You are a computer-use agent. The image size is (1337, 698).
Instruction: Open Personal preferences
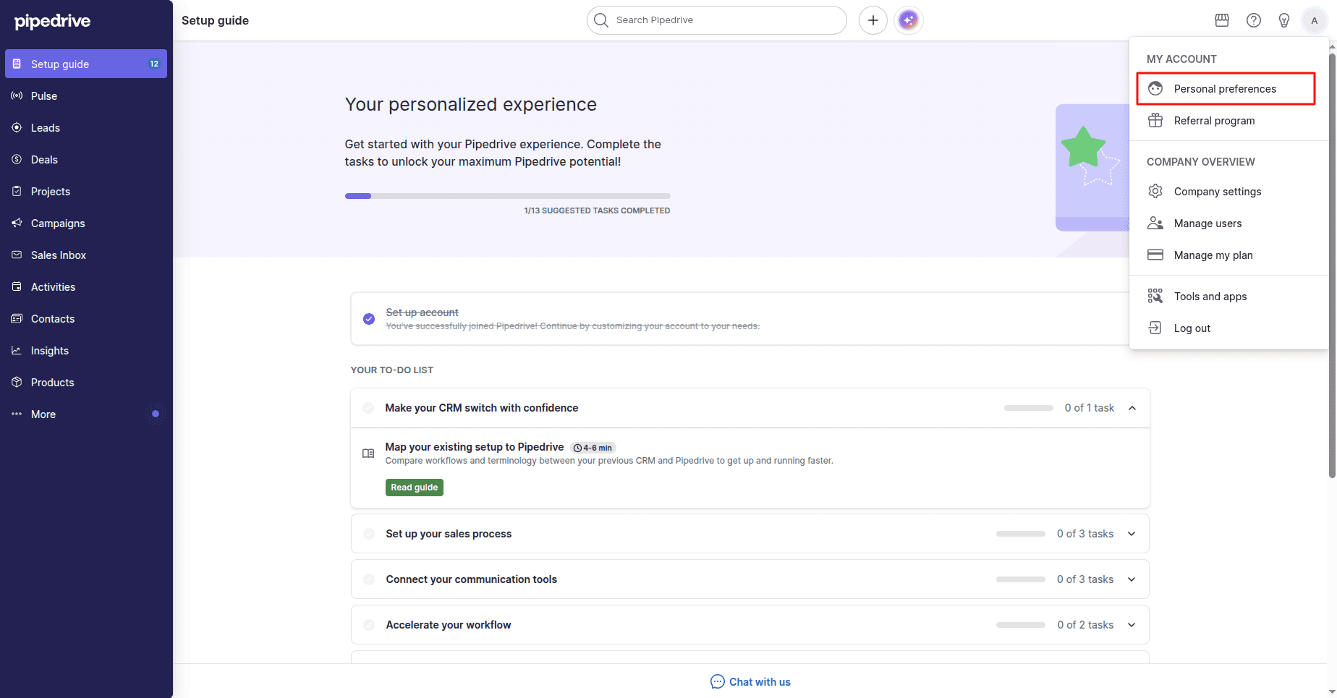[1226, 88]
